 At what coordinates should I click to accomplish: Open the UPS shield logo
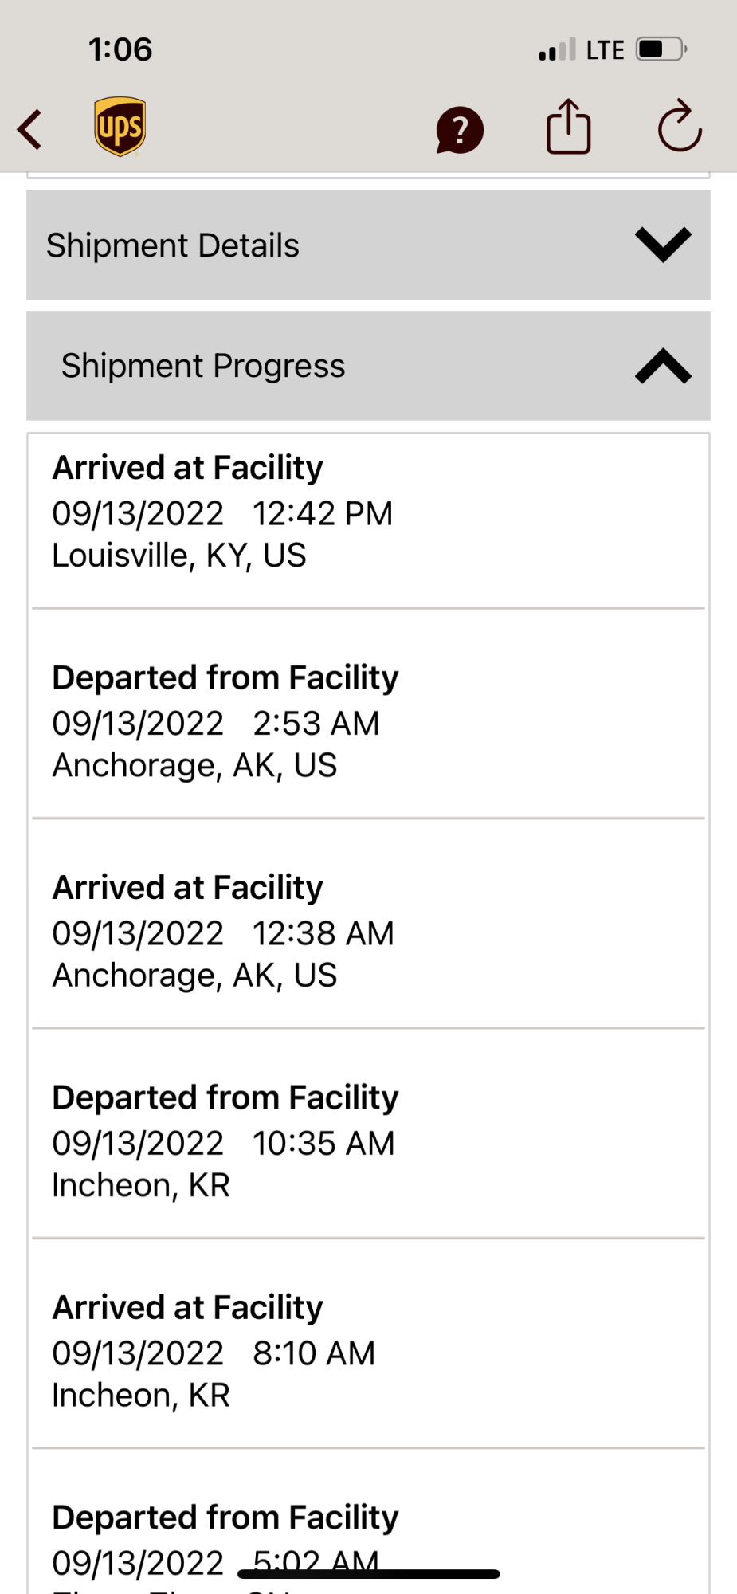click(x=120, y=127)
